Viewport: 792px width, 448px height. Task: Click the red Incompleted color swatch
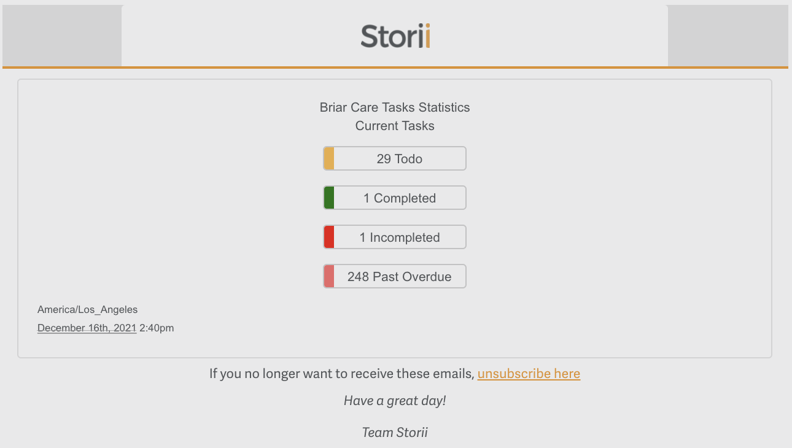(x=329, y=237)
